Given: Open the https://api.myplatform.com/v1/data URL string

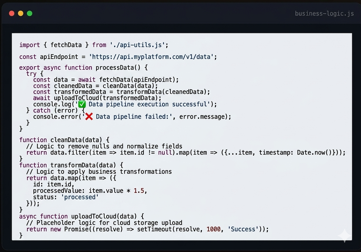Looking at the screenshot, I should click(x=151, y=57).
